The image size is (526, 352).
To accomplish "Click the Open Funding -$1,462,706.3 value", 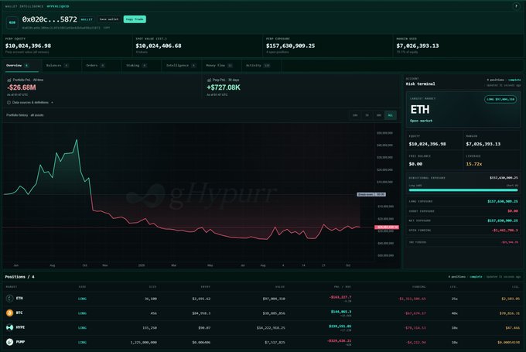I will click(x=504, y=231).
